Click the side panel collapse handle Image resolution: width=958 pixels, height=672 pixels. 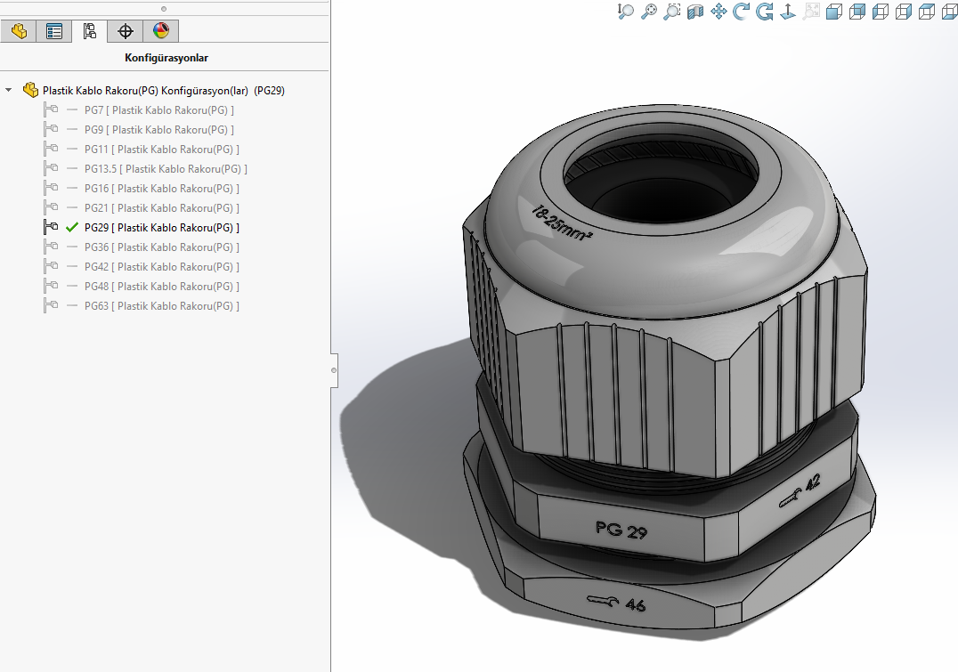coord(334,368)
